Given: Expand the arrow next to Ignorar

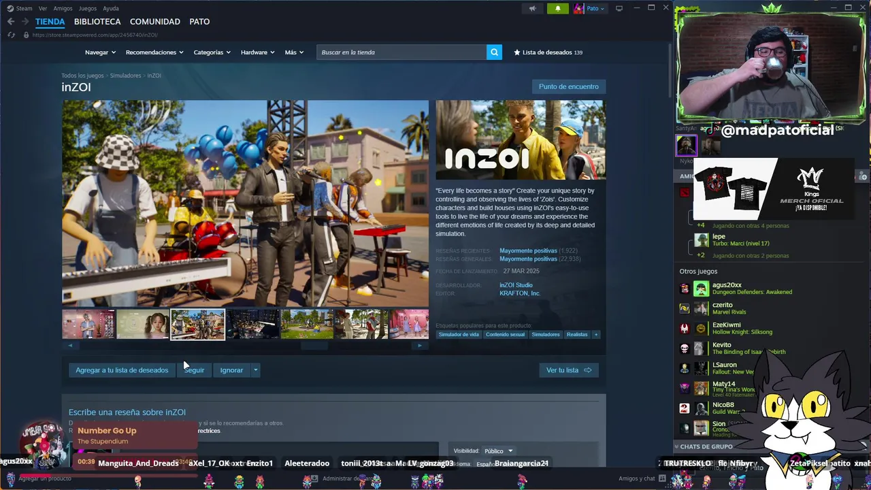Looking at the screenshot, I should pyautogui.click(x=255, y=370).
